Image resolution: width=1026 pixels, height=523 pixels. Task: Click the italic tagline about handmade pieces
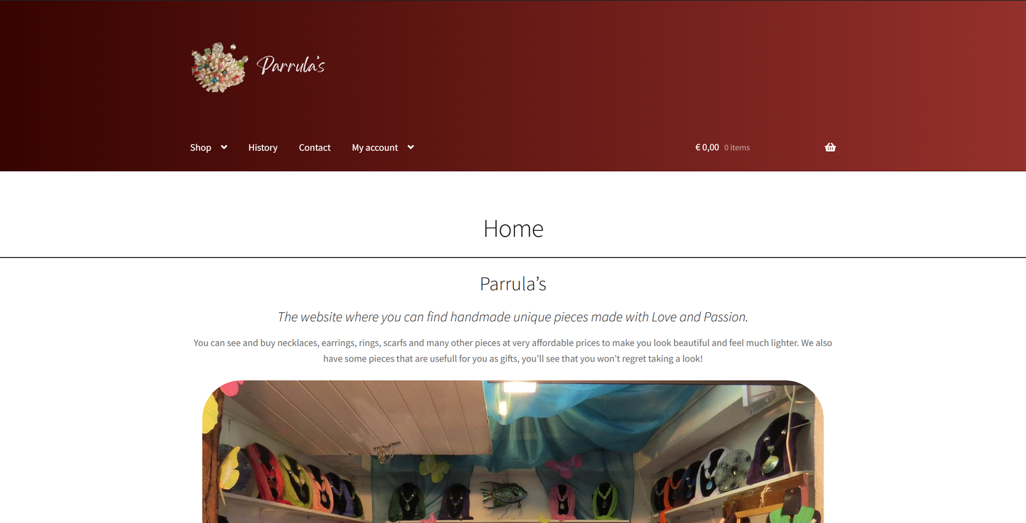point(513,317)
